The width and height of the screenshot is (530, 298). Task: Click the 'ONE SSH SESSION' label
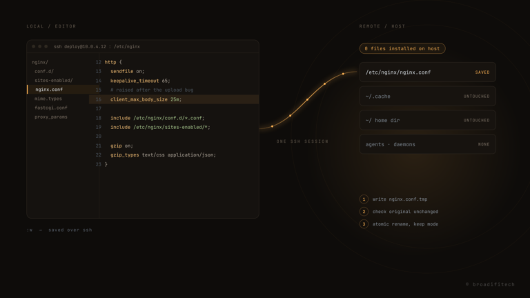pos(302,141)
